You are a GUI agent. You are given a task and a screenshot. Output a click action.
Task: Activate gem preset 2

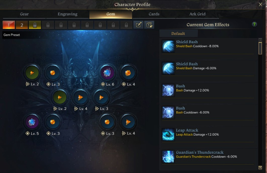[22, 25]
